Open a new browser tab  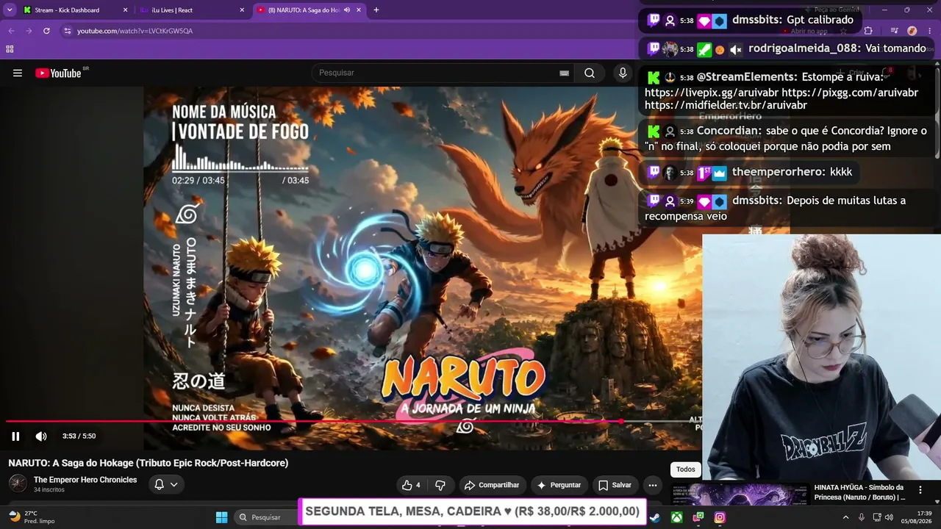[x=376, y=10]
